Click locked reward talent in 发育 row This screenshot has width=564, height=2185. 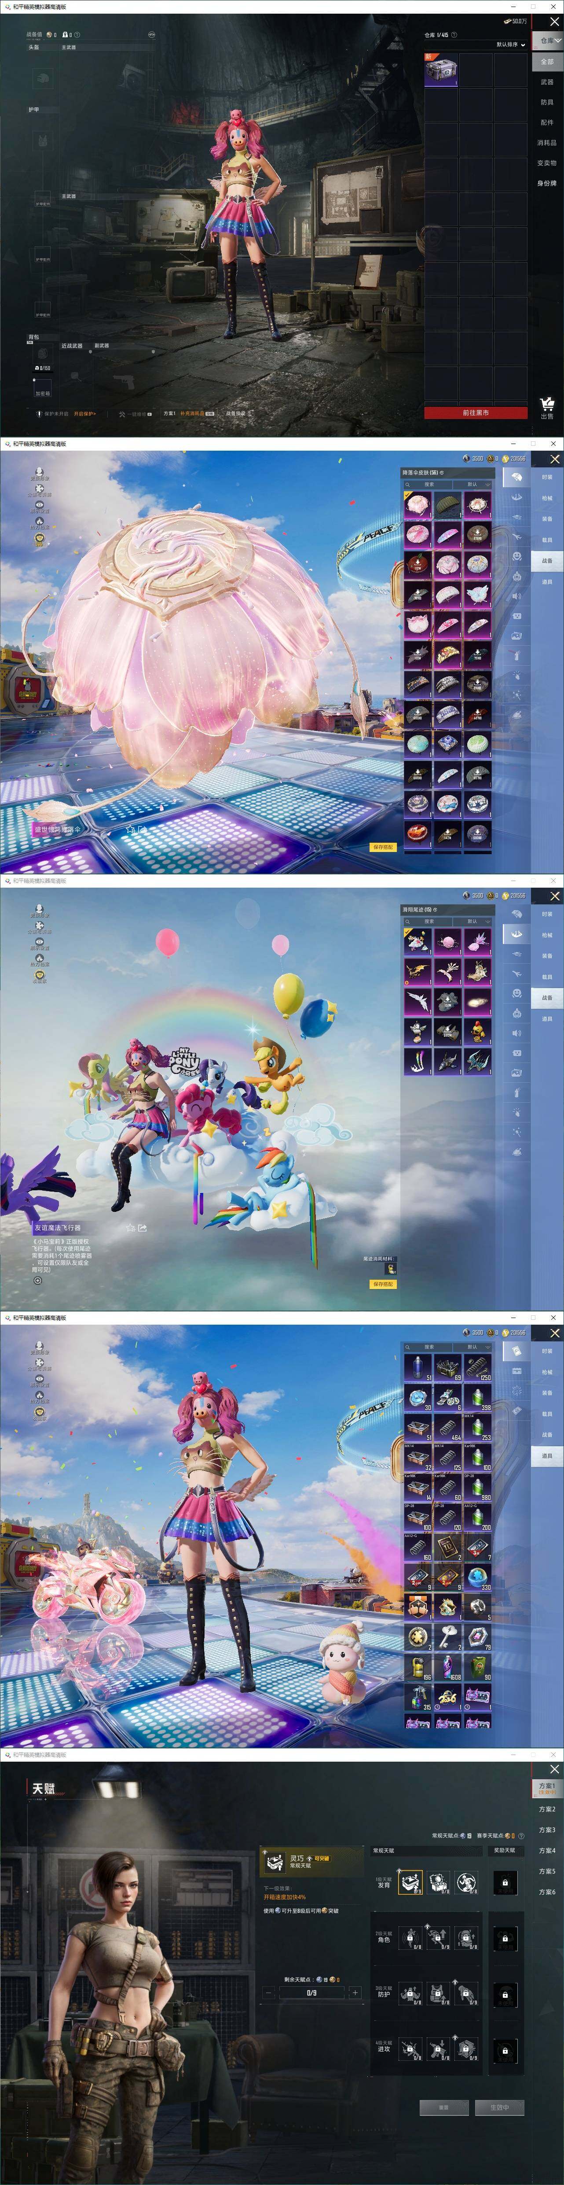(505, 1883)
